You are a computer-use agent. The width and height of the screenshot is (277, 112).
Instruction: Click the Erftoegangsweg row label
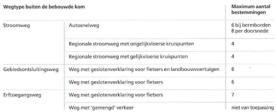tap(22, 95)
